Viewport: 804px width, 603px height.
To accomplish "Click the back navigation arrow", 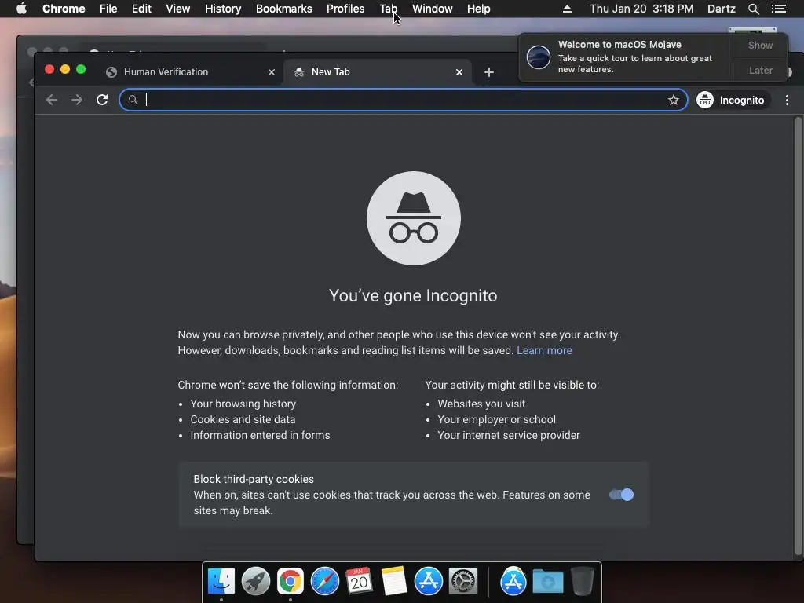I will click(51, 100).
